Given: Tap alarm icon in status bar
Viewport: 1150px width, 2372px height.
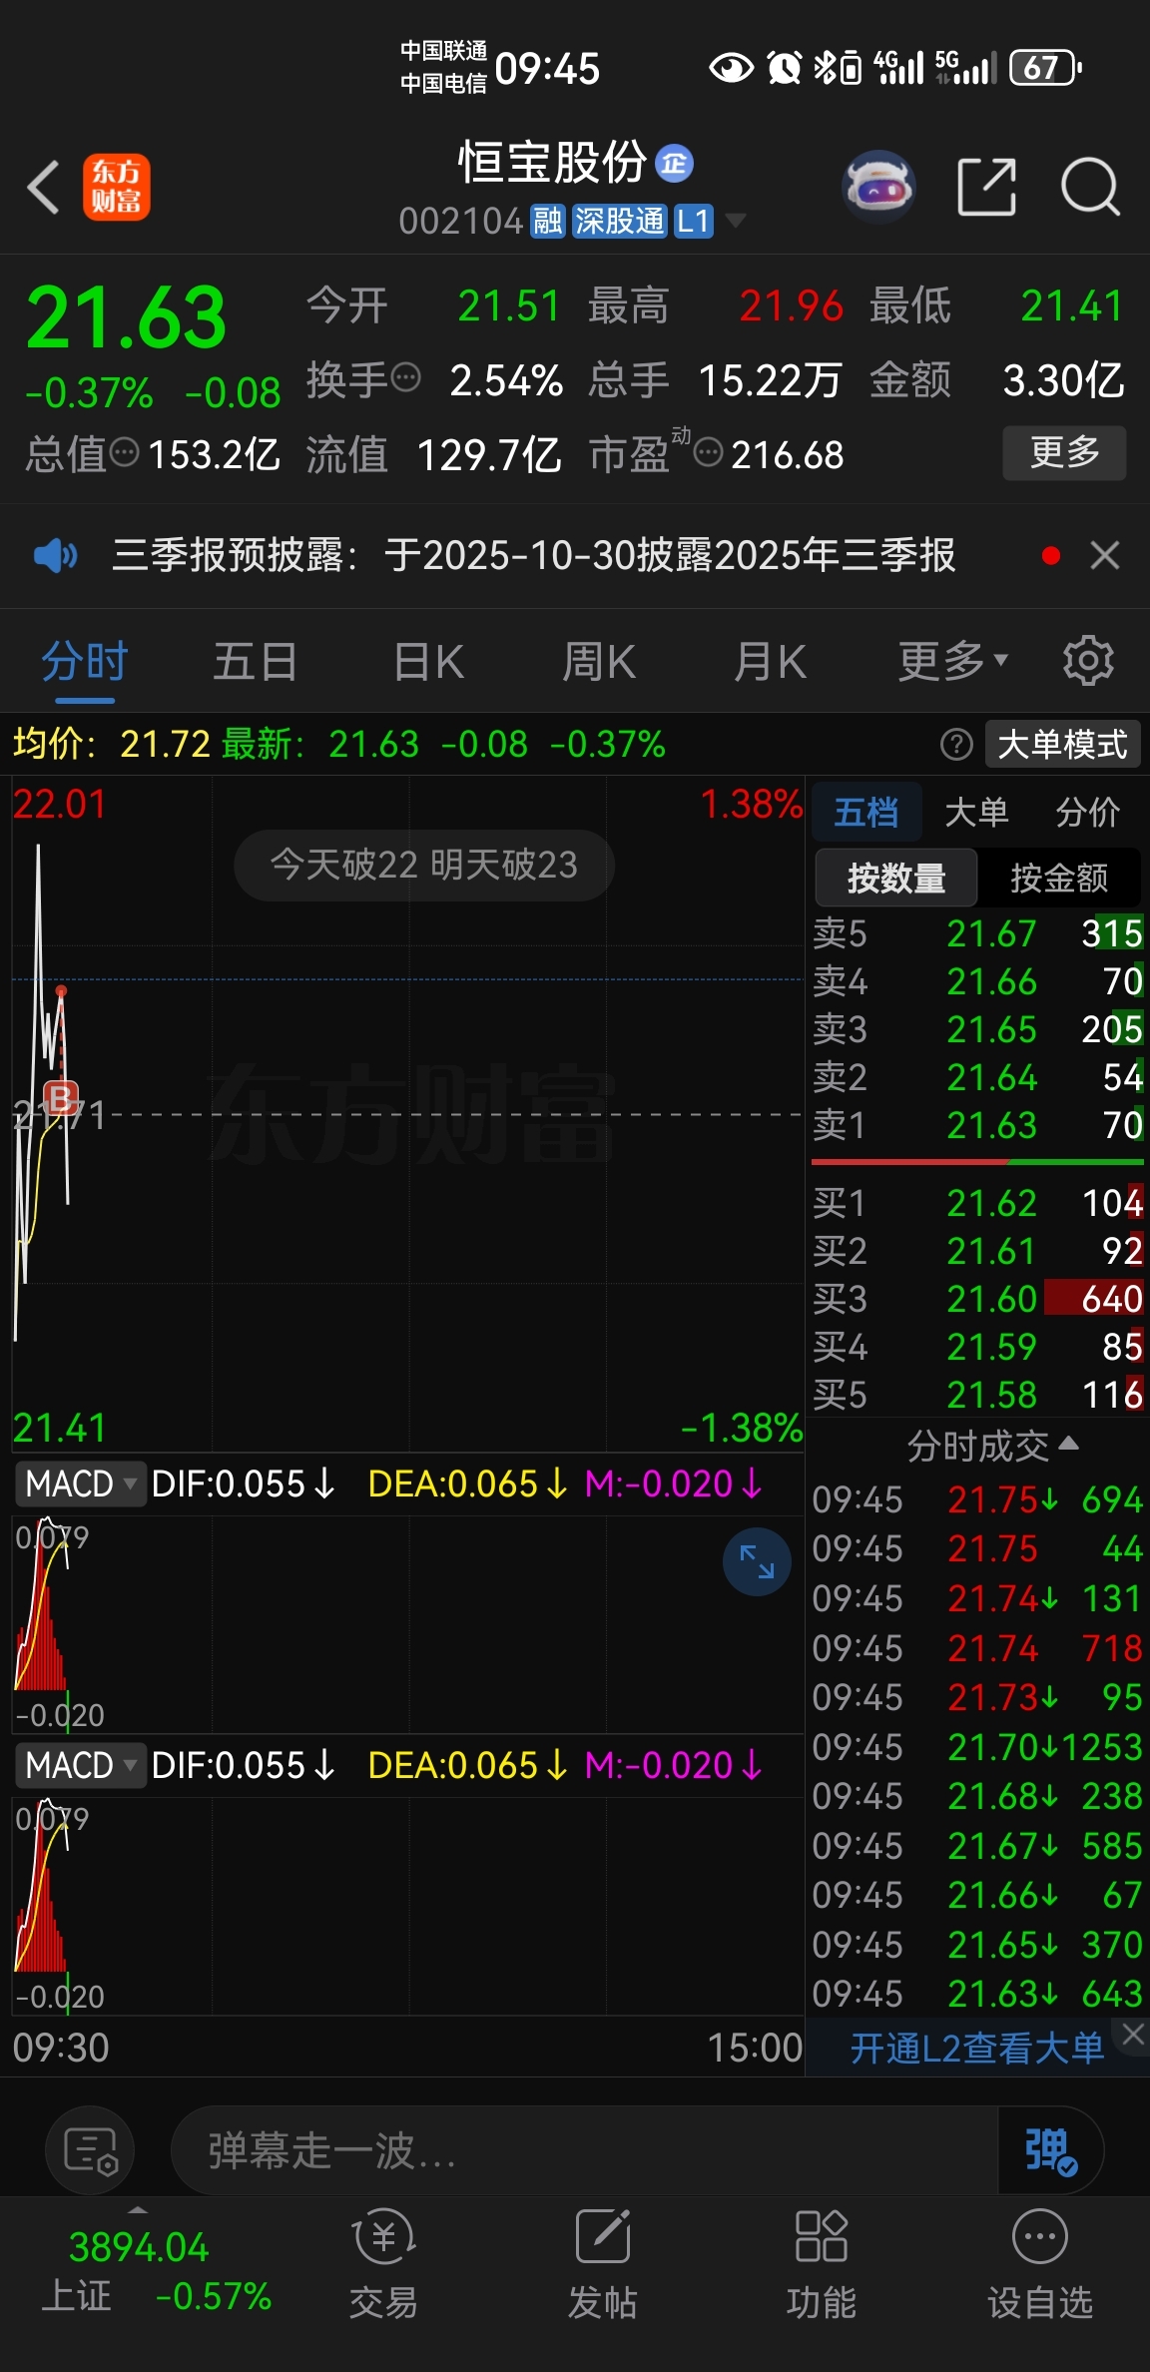Looking at the screenshot, I should tap(785, 68).
